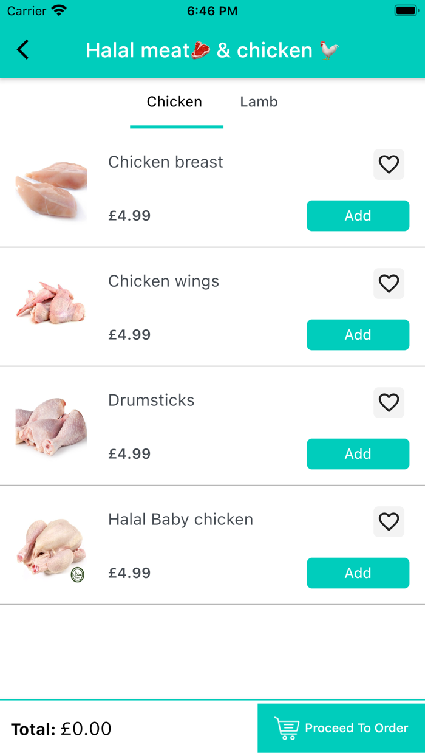Tap the battery indicator icon

405,11
